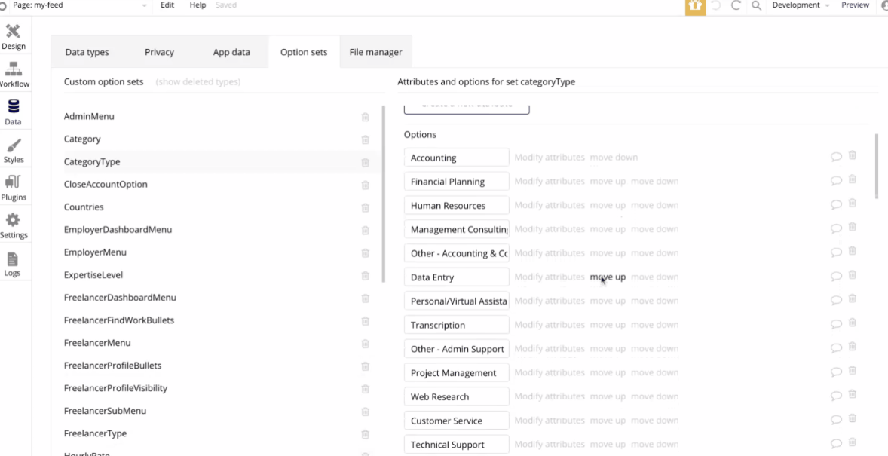The width and height of the screenshot is (888, 456).
Task: Click the Web Research option name field
Action: 456,397
